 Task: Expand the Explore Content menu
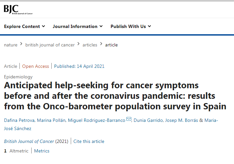24,26
